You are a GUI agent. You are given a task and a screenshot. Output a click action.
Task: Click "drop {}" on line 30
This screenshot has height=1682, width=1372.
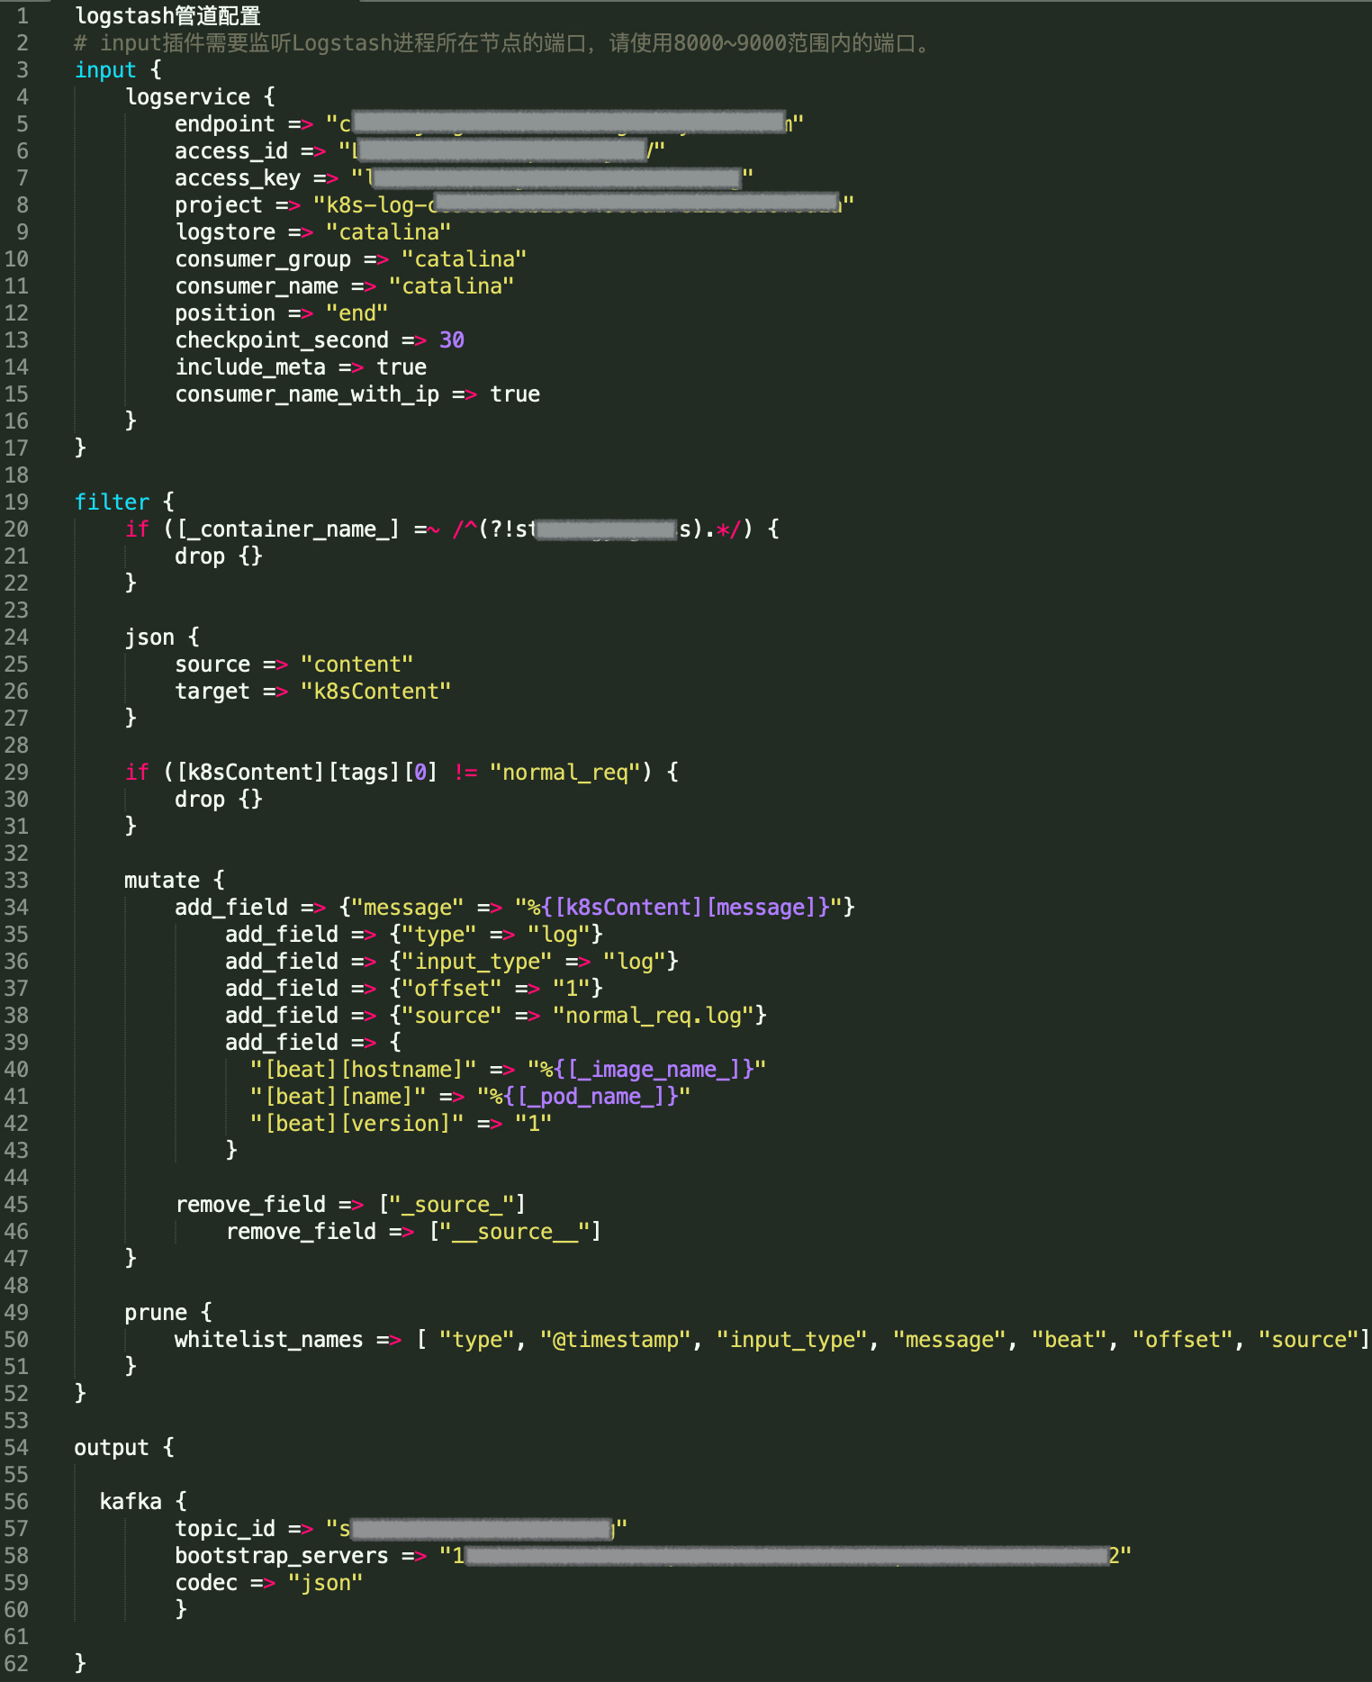(219, 799)
